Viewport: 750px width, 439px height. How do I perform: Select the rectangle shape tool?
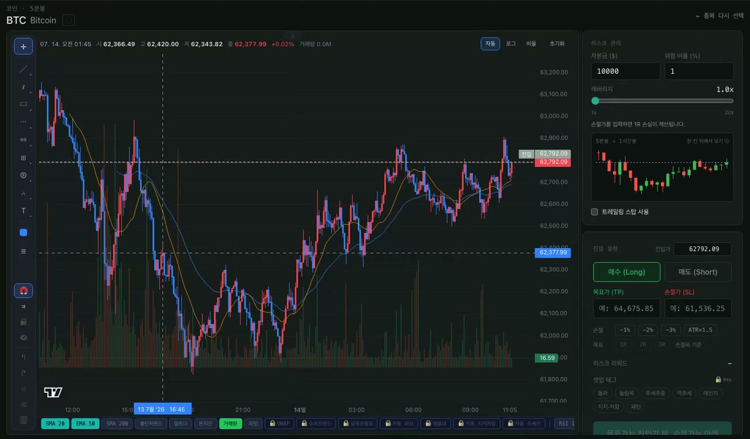pyautogui.click(x=23, y=104)
